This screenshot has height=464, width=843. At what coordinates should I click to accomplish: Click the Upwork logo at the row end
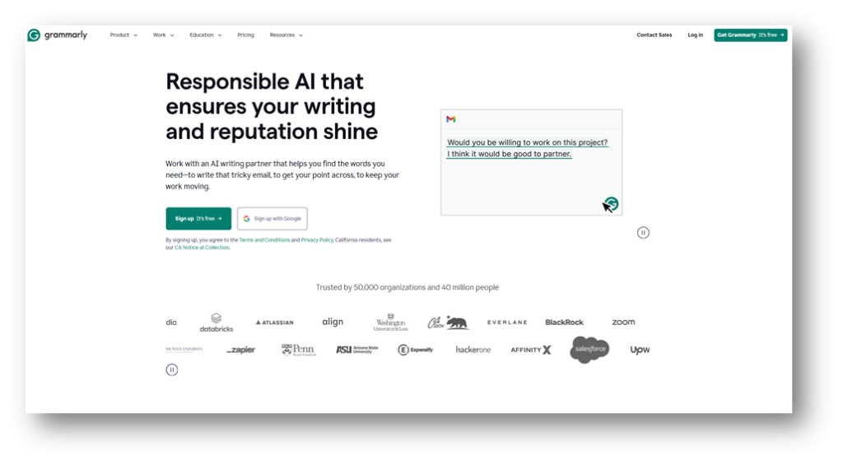640,350
